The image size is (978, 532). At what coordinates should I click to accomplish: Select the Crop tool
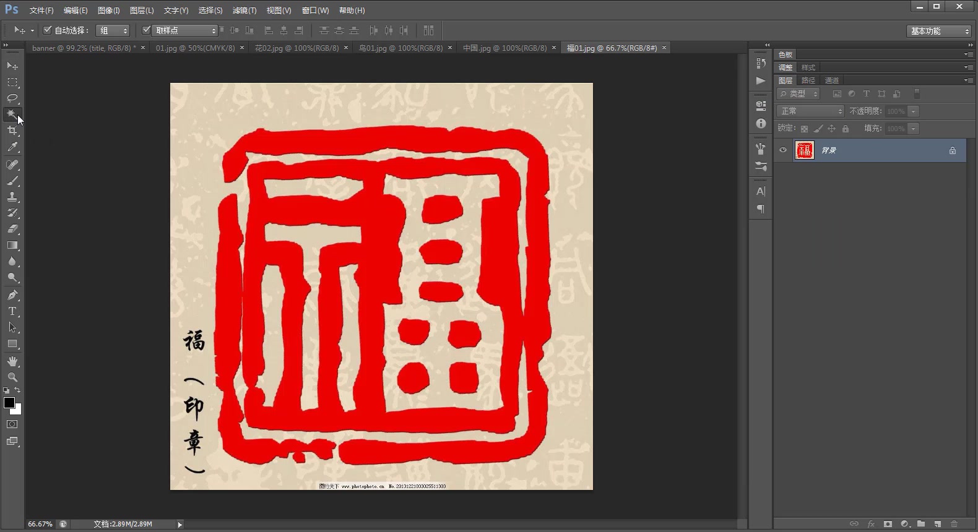(12, 131)
